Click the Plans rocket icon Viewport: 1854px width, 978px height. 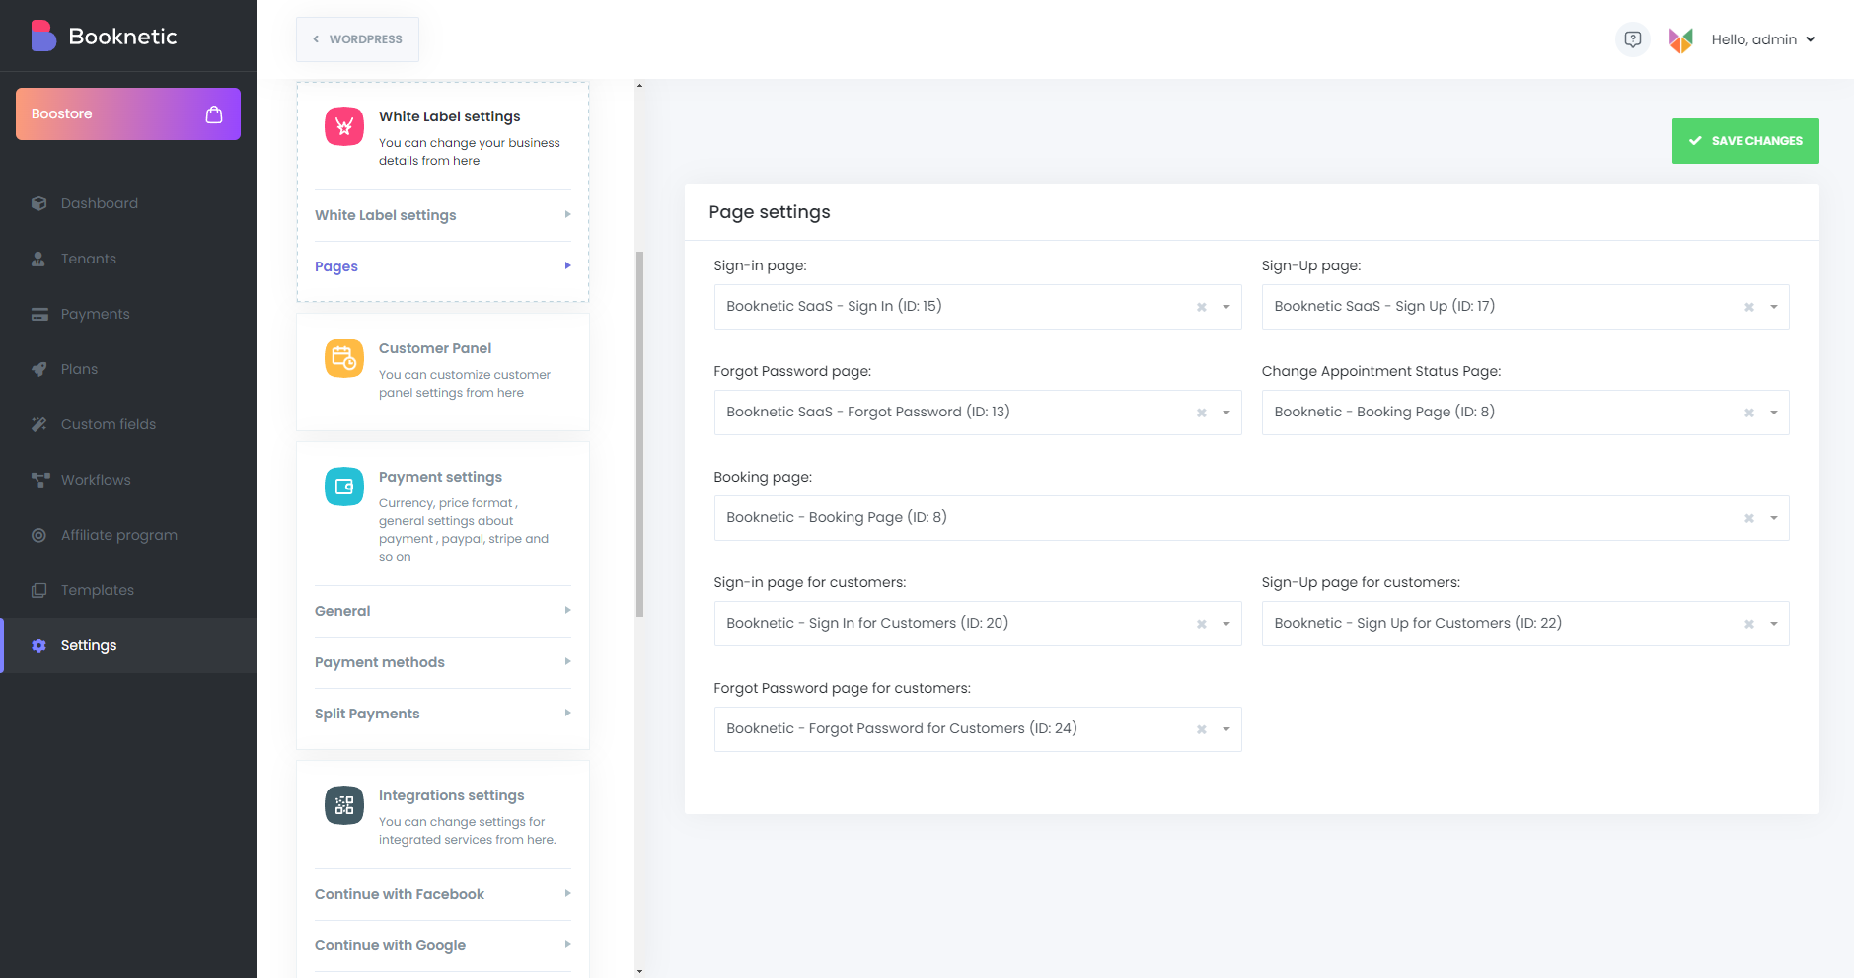point(38,369)
